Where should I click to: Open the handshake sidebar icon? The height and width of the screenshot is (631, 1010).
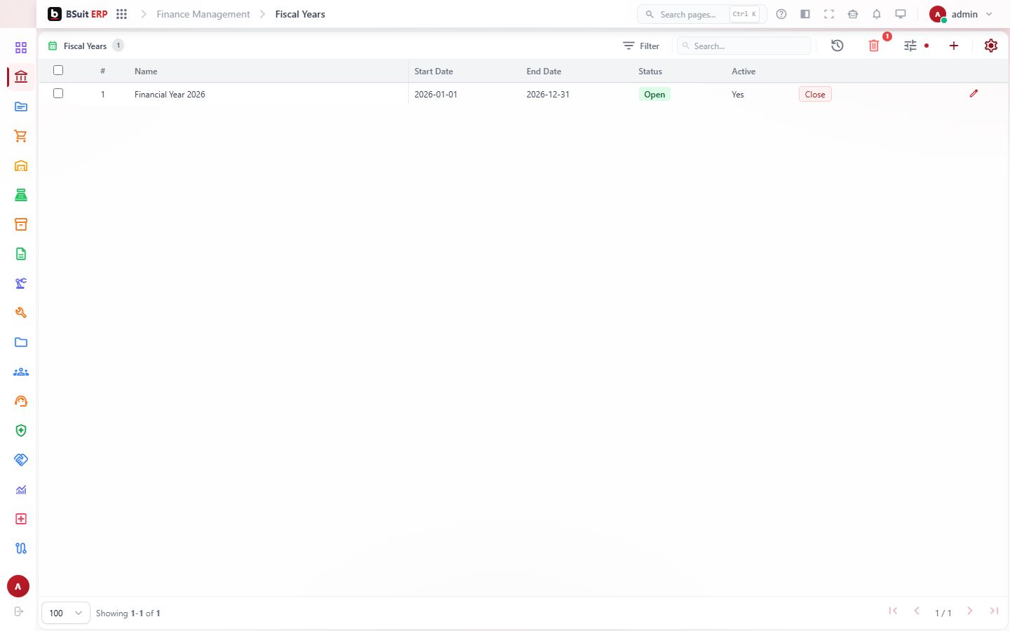point(21,460)
